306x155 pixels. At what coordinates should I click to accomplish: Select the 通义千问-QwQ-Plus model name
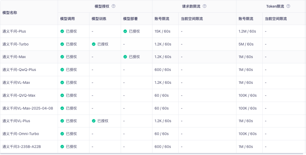click(x=19, y=70)
